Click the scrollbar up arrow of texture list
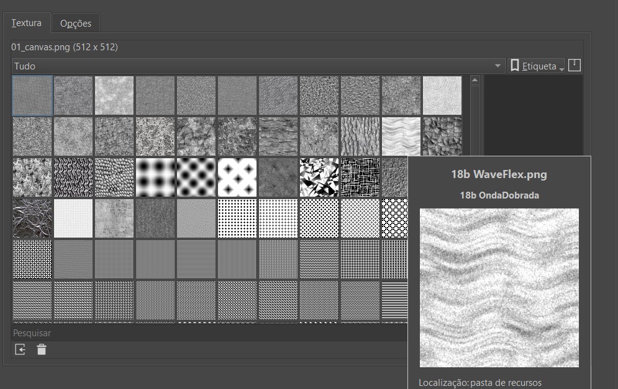Screen dimensions: 618x389 click(475, 80)
